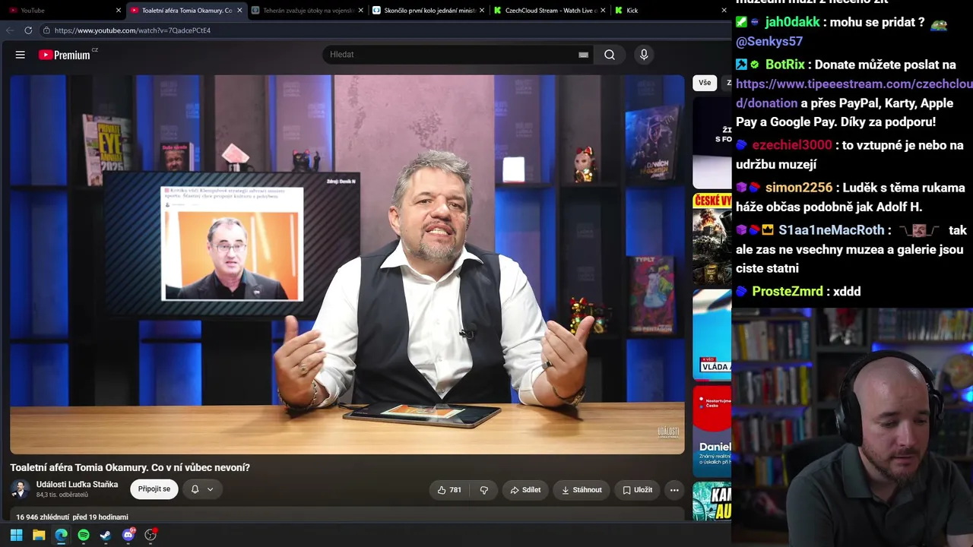
Task: Open Události Luďka Staňka channel avatar
Action: [21, 489]
